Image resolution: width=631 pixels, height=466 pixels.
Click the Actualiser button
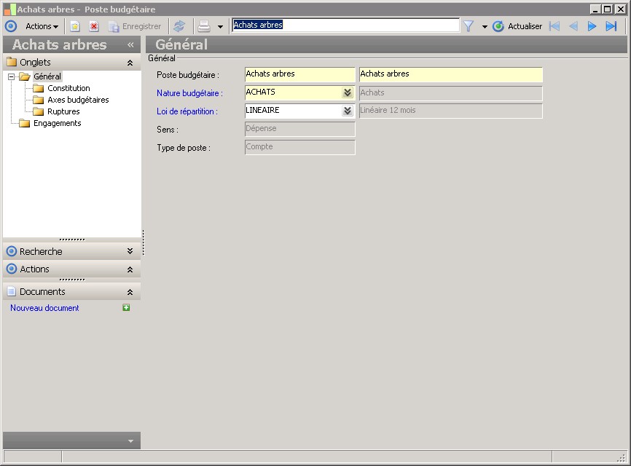tap(518, 26)
